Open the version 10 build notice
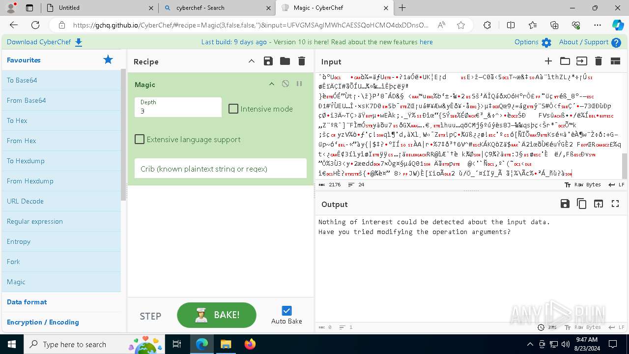This screenshot has height=354, width=629. [317, 42]
